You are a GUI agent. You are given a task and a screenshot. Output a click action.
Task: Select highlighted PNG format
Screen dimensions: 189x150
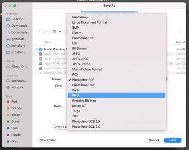click(116, 95)
